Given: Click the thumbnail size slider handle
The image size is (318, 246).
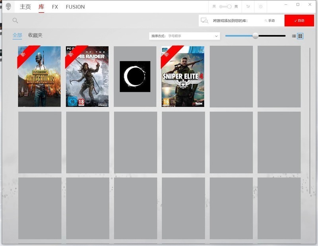Looking at the screenshot, I should (x=256, y=36).
